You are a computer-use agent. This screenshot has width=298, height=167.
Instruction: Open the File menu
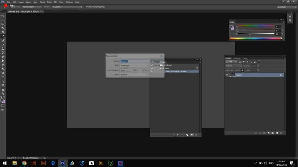tap(9, 2)
